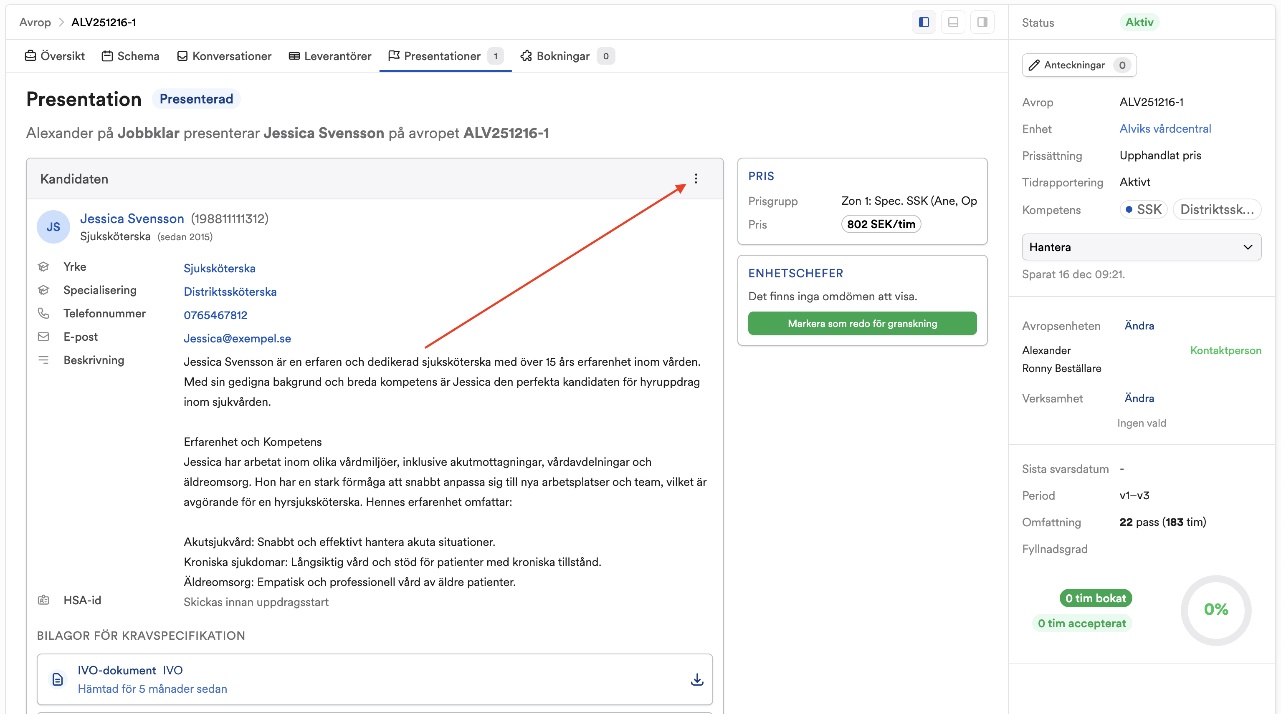This screenshot has height=714, width=1281.
Task: Click the Ronny Beställare name
Action: click(x=1062, y=368)
